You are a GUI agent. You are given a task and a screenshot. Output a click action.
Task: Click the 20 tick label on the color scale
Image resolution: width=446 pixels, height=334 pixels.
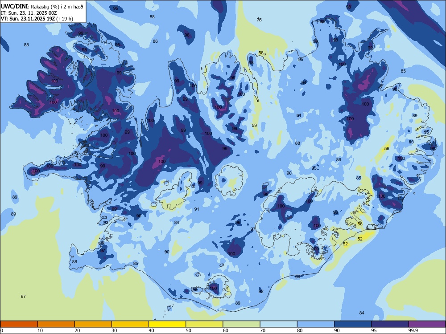point(77,330)
